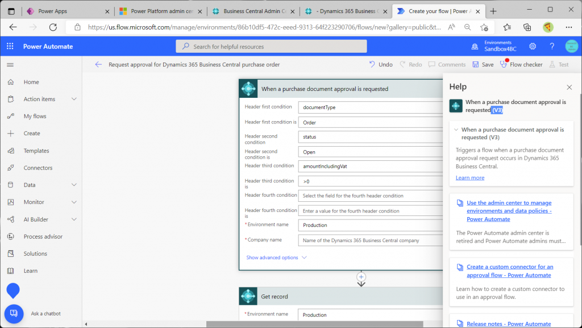The image size is (582, 328).
Task: Click the browser address bar URL
Action: pyautogui.click(x=264, y=27)
